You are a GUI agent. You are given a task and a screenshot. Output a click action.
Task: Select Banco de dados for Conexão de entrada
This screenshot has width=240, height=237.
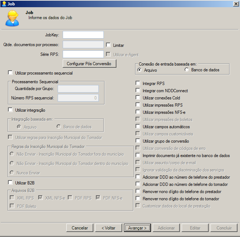click(x=187, y=70)
